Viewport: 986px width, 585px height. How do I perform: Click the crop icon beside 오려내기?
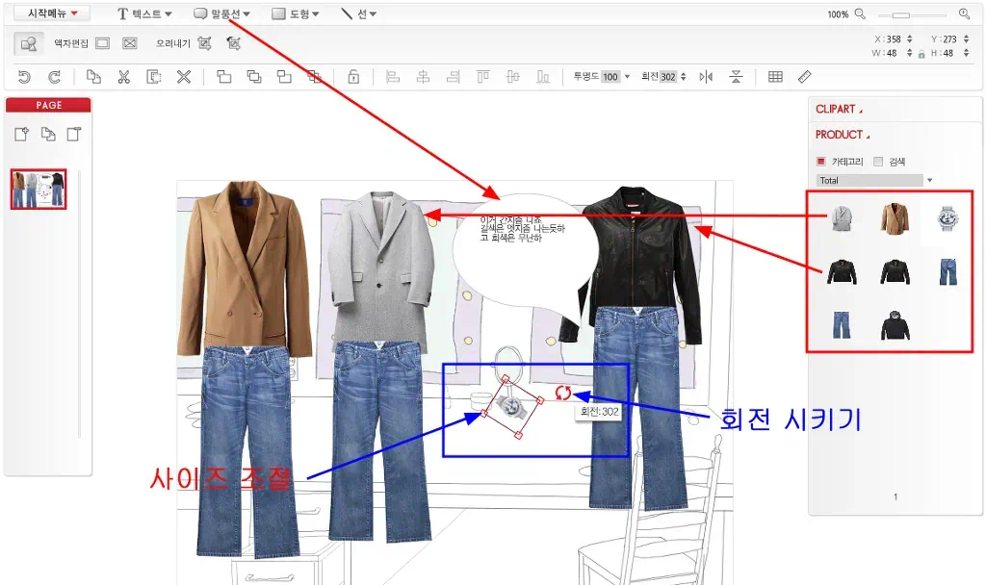pos(204,43)
